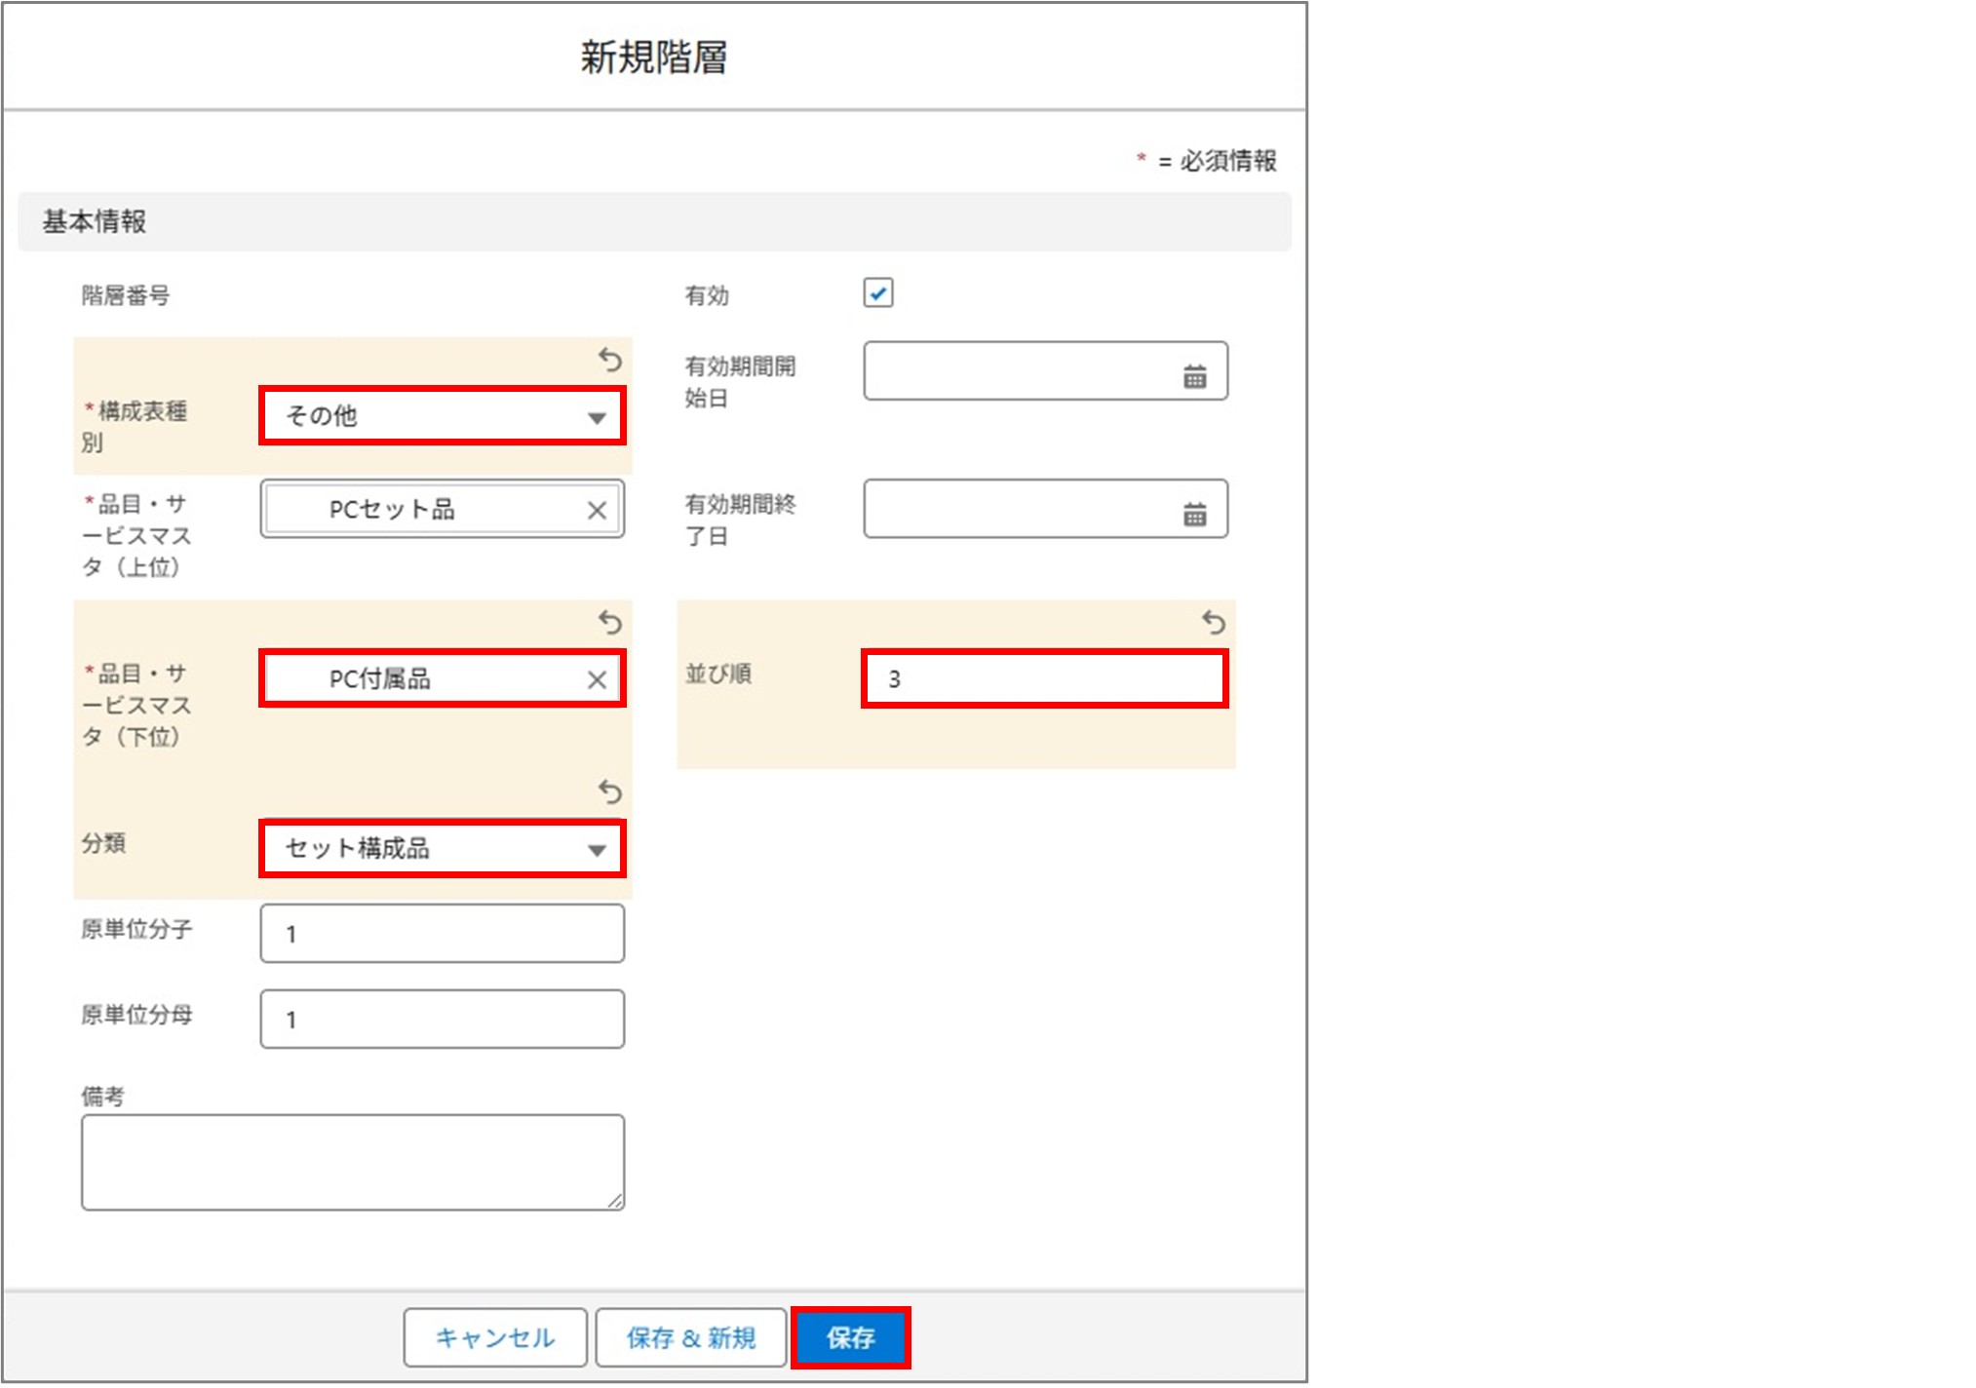The image size is (1976, 1388).
Task: Cancel the form with キャンセル
Action: click(x=495, y=1337)
